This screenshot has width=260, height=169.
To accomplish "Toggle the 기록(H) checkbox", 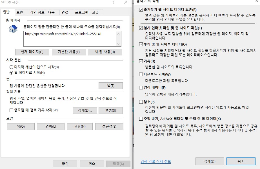I will pos(141,61).
